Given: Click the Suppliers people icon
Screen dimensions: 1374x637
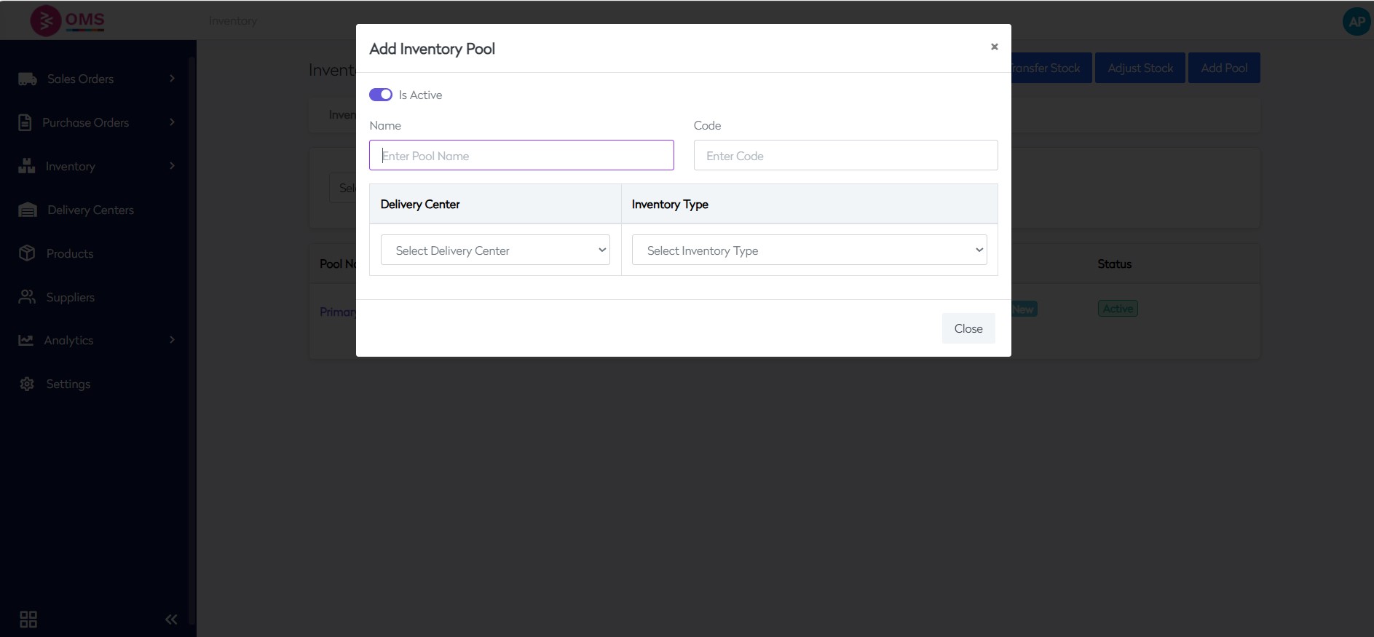Looking at the screenshot, I should 27,297.
